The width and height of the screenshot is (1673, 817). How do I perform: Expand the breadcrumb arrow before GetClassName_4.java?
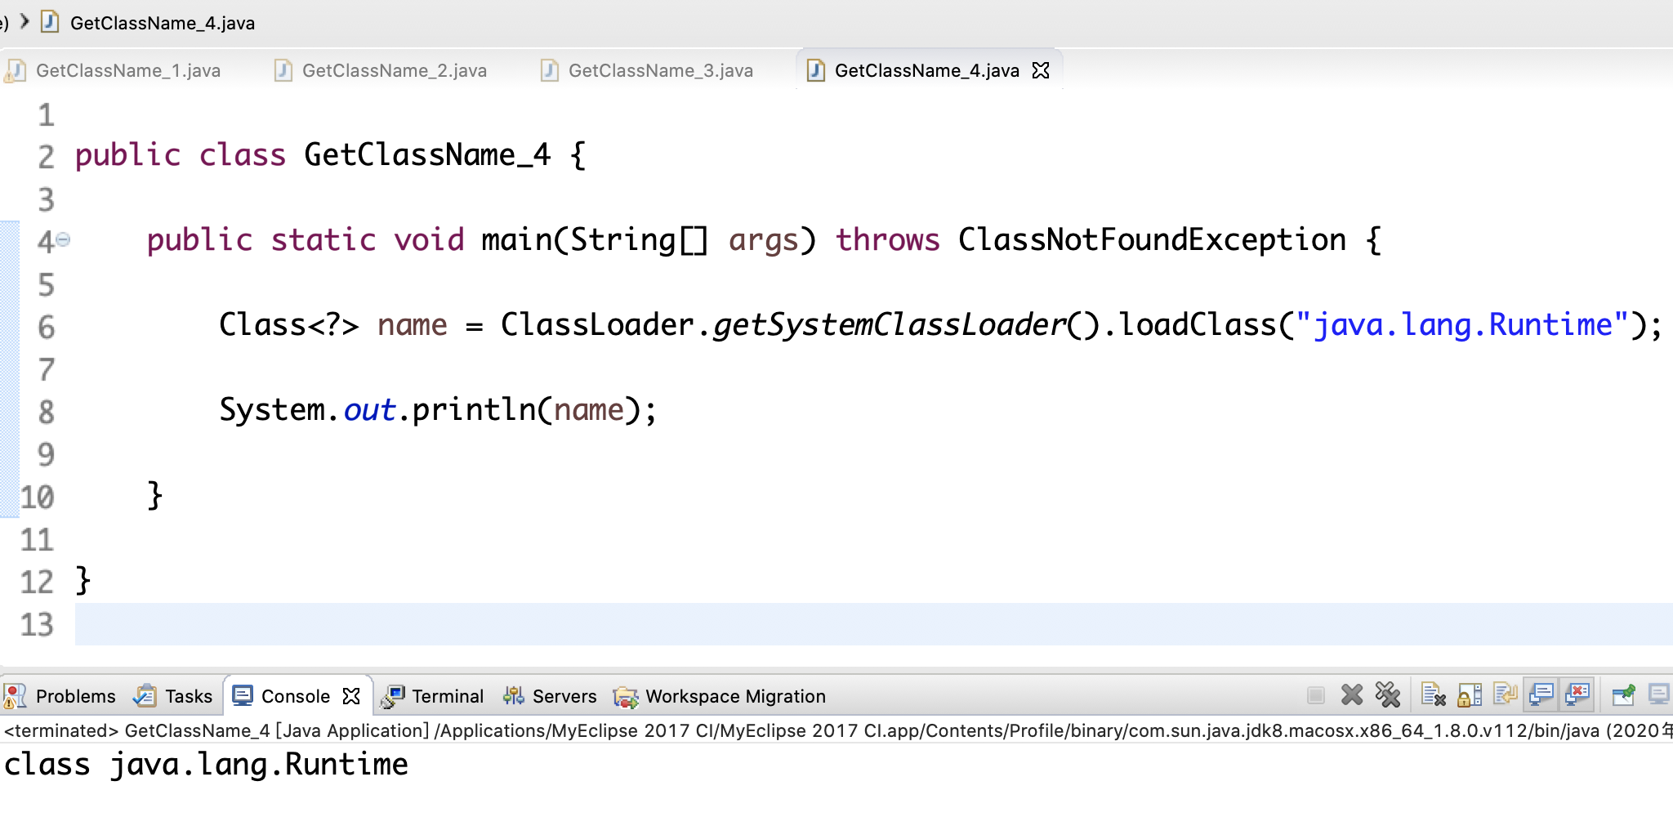tap(25, 21)
